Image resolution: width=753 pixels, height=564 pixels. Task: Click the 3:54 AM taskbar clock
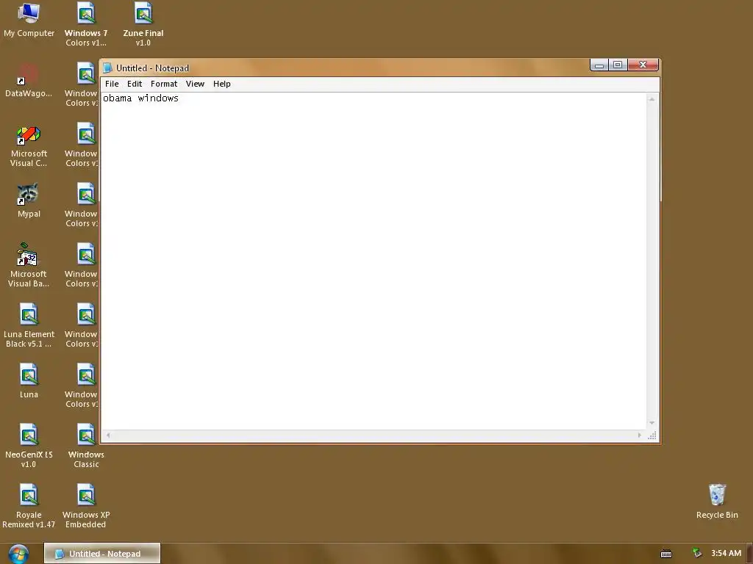pos(726,554)
